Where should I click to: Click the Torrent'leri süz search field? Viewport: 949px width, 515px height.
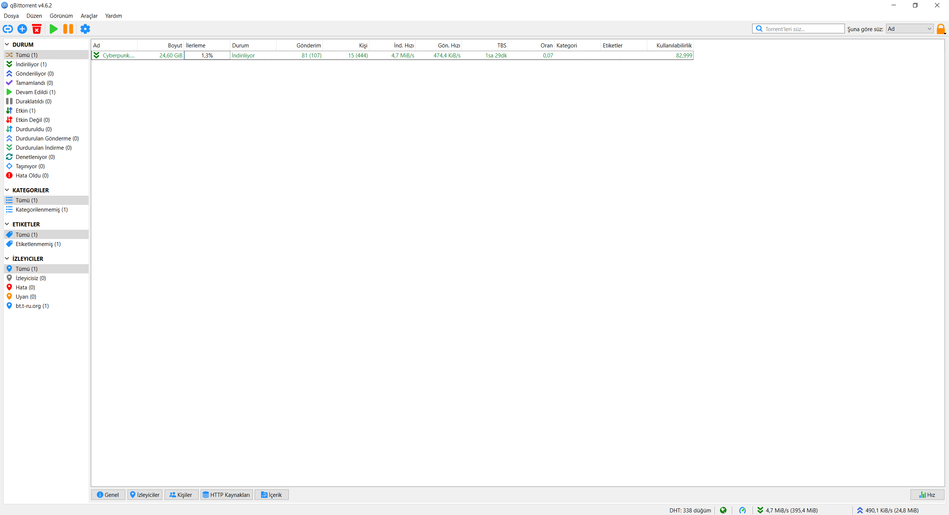803,29
